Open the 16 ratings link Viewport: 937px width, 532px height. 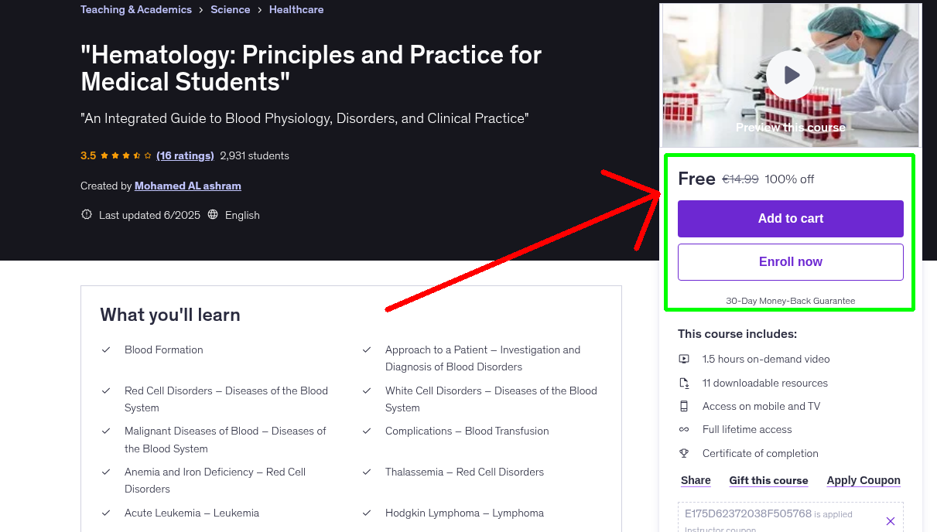click(x=185, y=155)
